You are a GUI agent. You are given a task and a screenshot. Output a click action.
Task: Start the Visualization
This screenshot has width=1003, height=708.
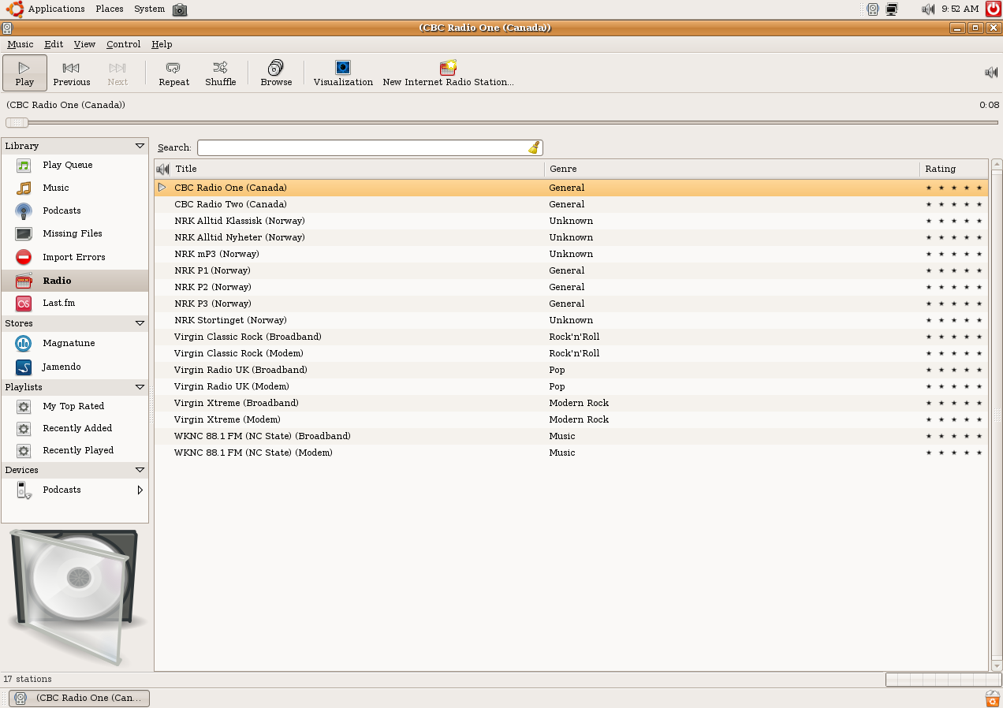pos(343,73)
